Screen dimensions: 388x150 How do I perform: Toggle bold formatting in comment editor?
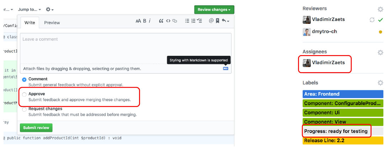coord(145,21)
